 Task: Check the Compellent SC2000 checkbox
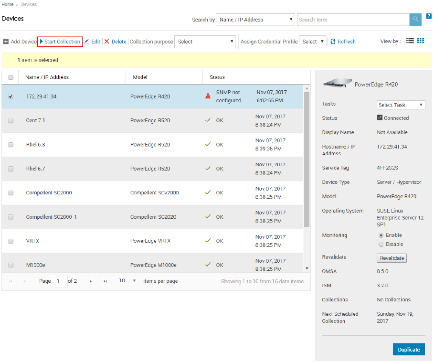click(x=11, y=192)
